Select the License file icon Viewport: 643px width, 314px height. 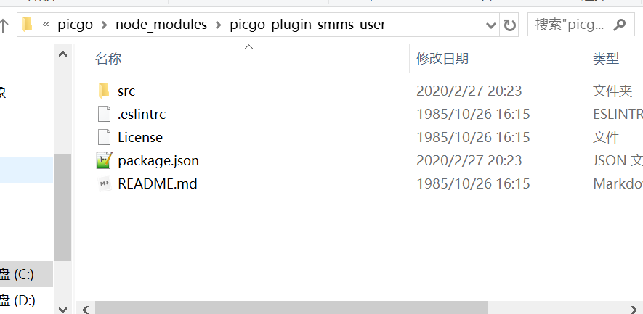tap(105, 137)
